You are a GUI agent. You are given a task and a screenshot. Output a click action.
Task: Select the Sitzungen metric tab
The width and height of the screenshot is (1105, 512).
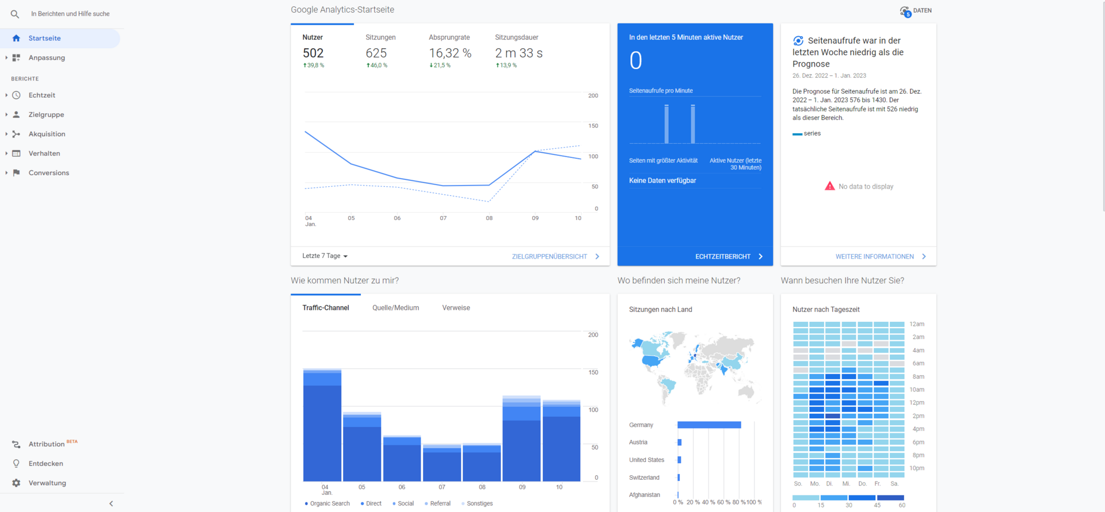tap(386, 52)
